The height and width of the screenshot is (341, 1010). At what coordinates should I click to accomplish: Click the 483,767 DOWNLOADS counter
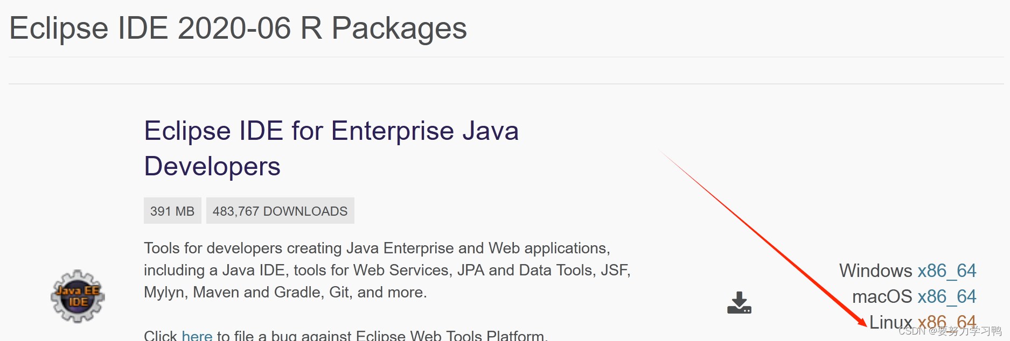tap(280, 211)
